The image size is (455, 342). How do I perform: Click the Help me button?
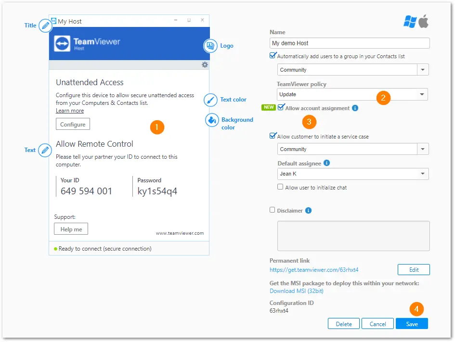(x=71, y=229)
